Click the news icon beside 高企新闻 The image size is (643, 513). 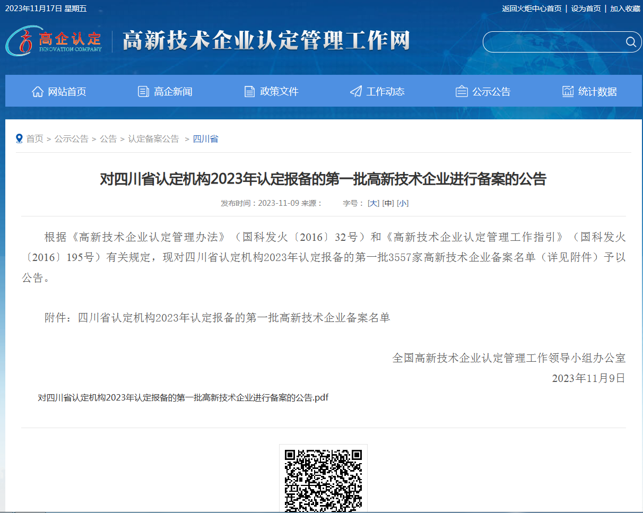tap(143, 92)
